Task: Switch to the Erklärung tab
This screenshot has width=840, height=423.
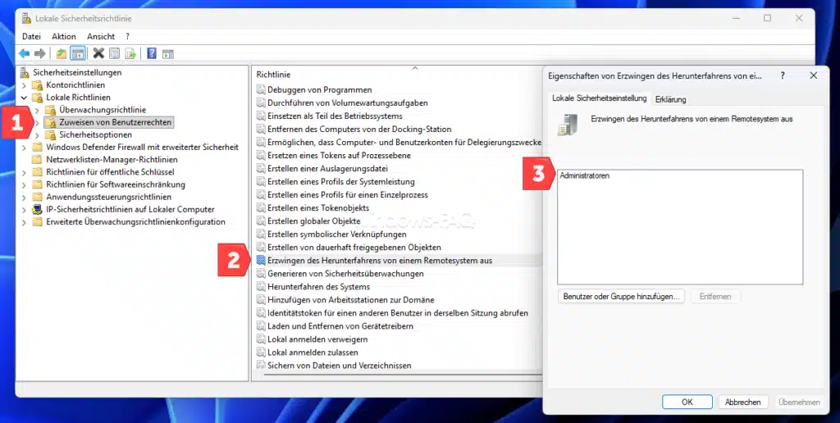Action: 670,99
